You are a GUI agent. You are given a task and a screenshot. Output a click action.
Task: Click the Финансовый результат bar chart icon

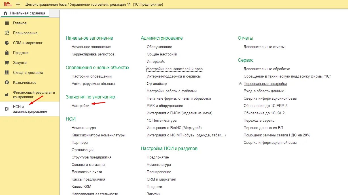point(7,95)
